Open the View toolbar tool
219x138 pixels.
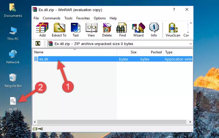pyautogui.click(x=91, y=30)
